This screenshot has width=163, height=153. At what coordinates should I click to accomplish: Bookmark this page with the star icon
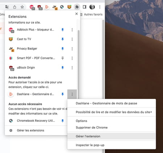pyautogui.click(x=22, y=7)
